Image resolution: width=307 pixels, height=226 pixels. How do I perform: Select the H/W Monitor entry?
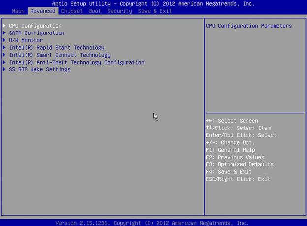[x=26, y=40]
